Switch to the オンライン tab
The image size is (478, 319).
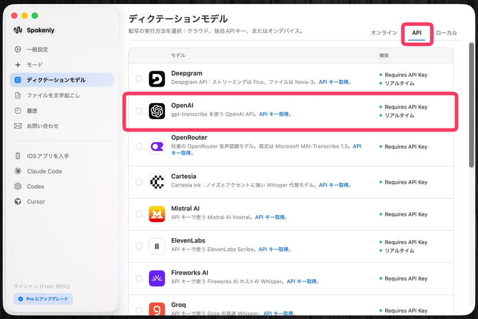(x=384, y=33)
